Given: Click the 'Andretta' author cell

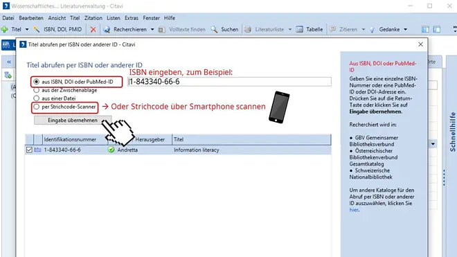Looking at the screenshot, I should pyautogui.click(x=127, y=150).
